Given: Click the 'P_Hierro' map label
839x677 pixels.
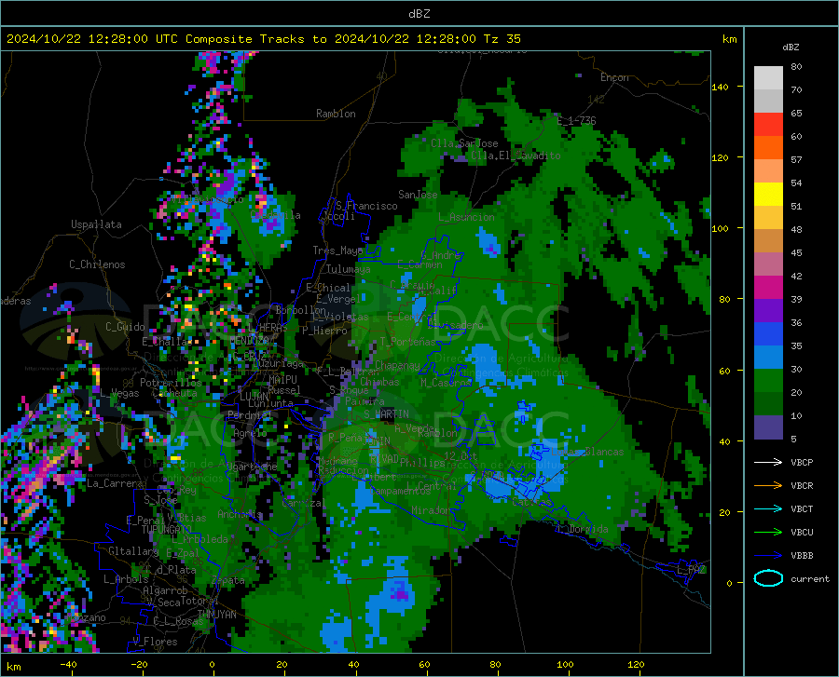Looking at the screenshot, I should pyautogui.click(x=324, y=331).
